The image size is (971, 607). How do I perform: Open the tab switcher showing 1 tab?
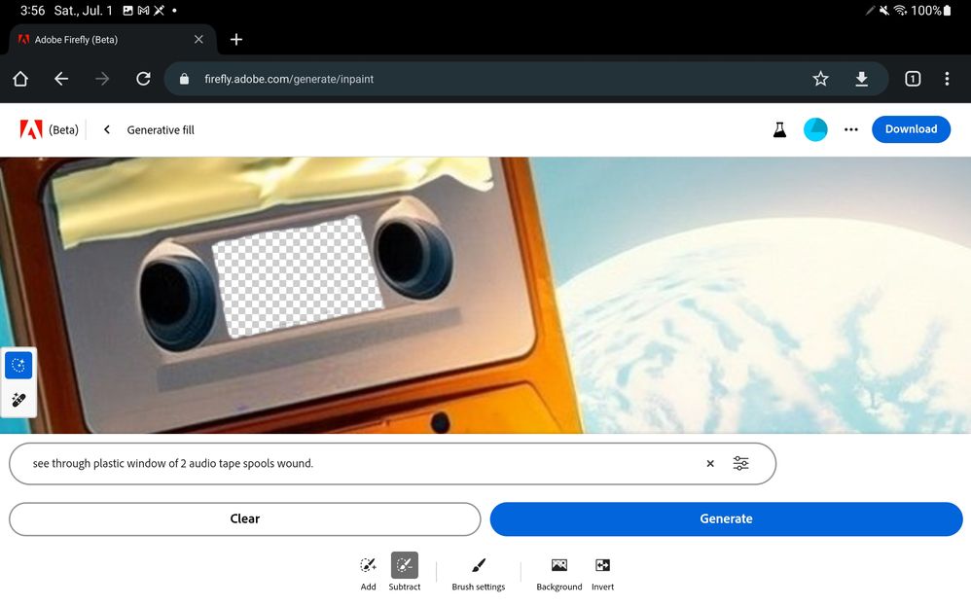(913, 79)
